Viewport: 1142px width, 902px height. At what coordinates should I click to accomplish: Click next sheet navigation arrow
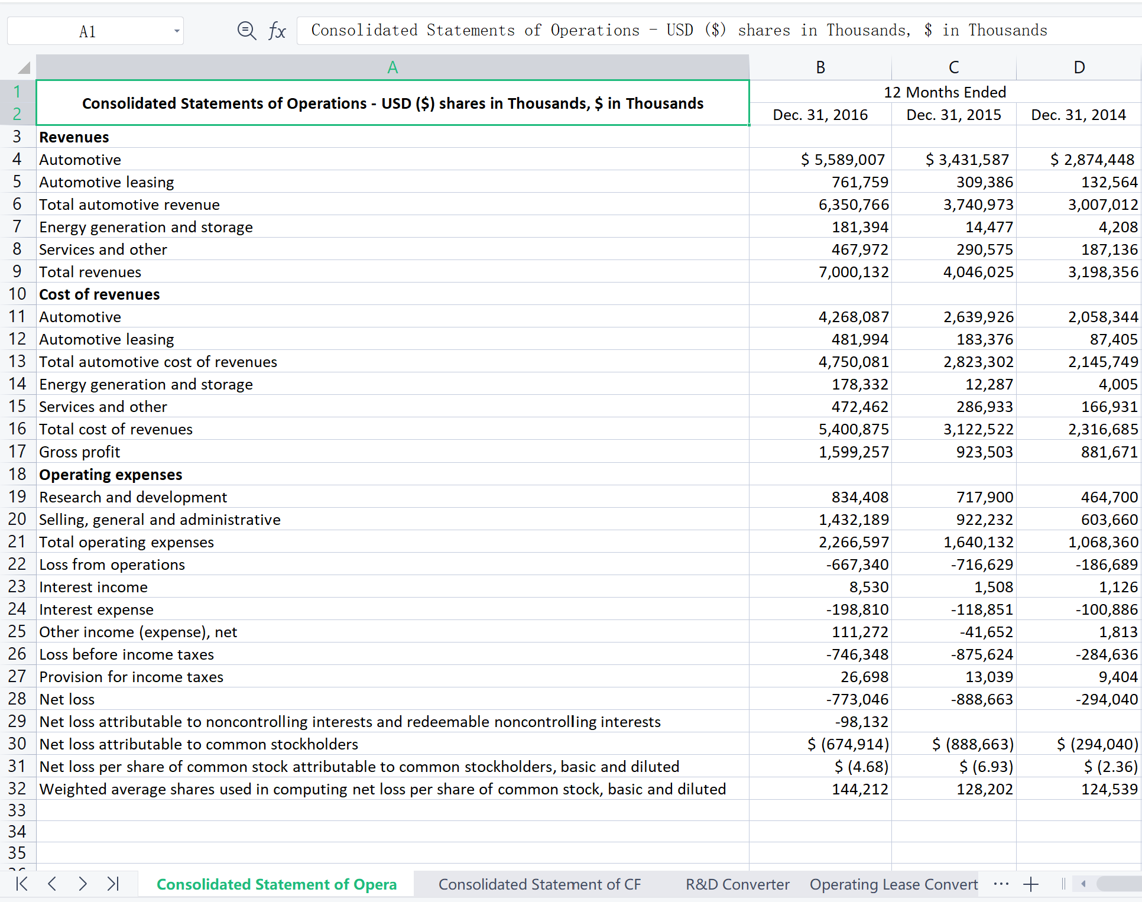pyautogui.click(x=83, y=884)
